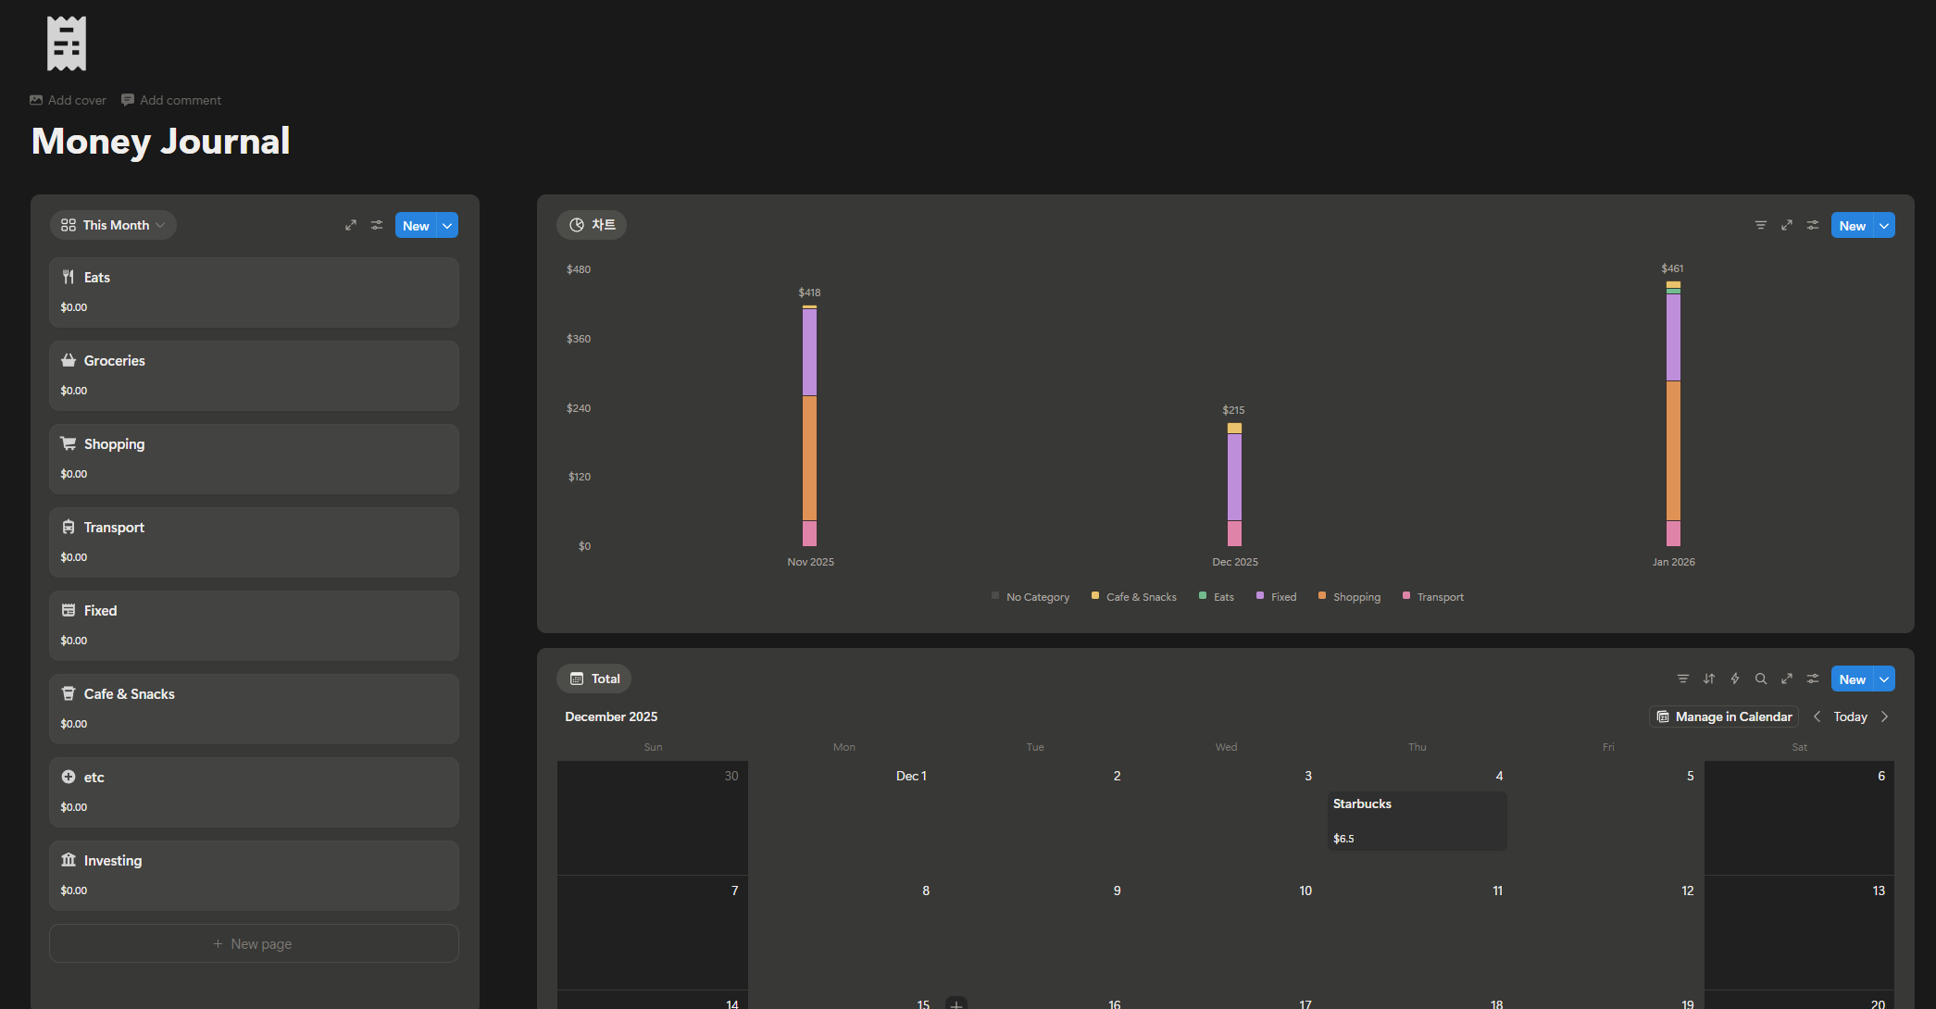Open the Cafe & Snacks category card
This screenshot has width=1936, height=1009.
point(254,709)
